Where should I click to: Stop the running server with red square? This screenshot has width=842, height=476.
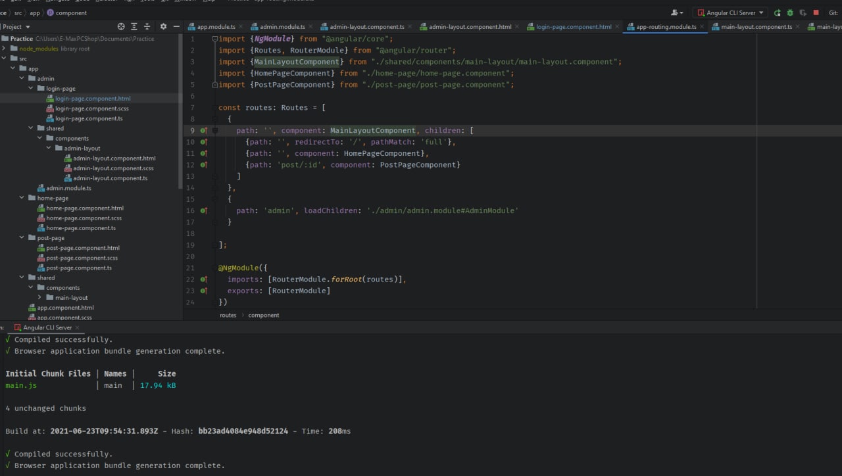pos(816,12)
